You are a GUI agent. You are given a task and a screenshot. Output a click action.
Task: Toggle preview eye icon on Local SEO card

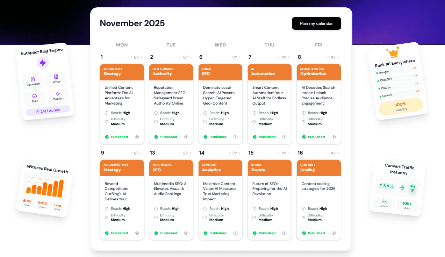tap(236, 137)
